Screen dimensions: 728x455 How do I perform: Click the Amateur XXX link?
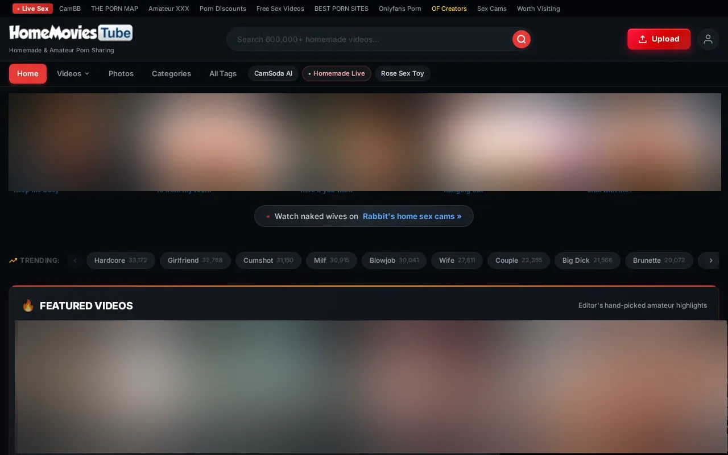click(169, 9)
